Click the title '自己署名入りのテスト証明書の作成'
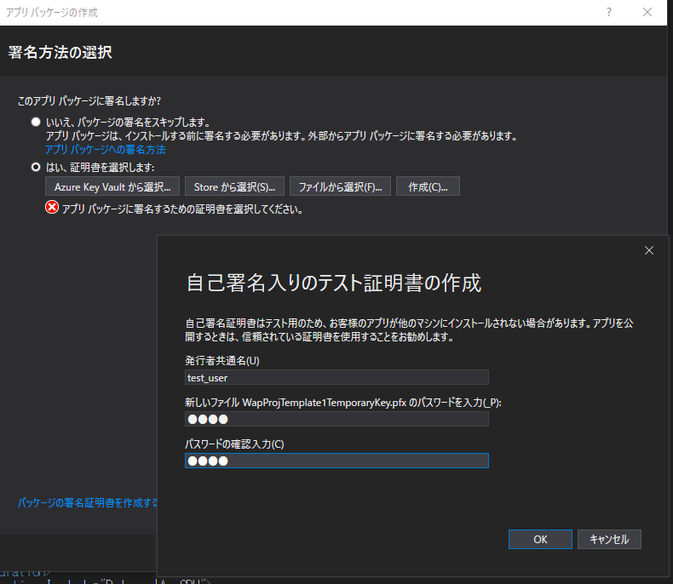The height and width of the screenshot is (584, 673). (x=333, y=283)
